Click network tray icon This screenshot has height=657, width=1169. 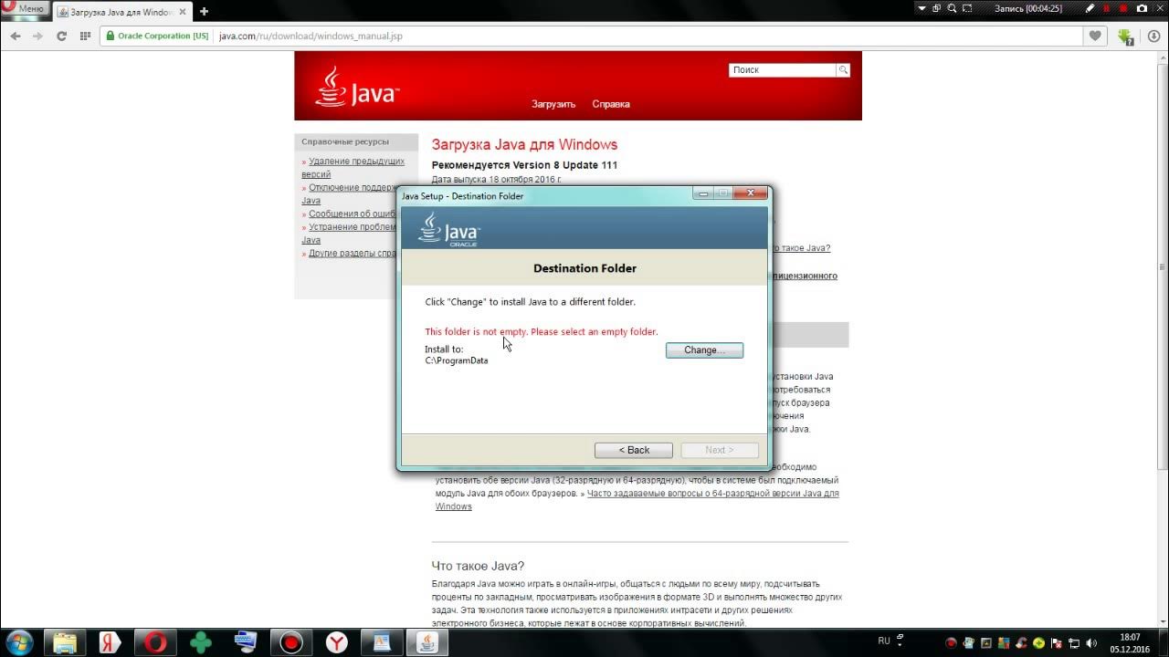click(1074, 643)
